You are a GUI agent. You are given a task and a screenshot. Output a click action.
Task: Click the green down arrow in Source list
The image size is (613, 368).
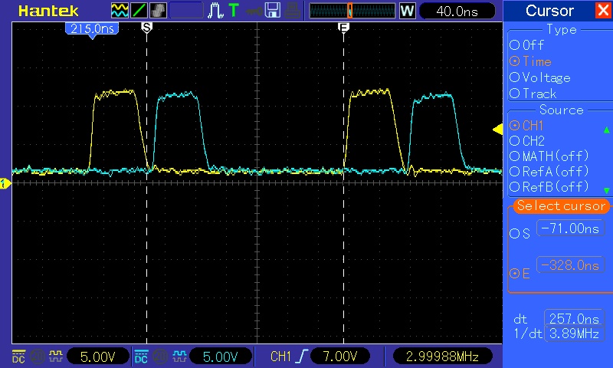606,190
